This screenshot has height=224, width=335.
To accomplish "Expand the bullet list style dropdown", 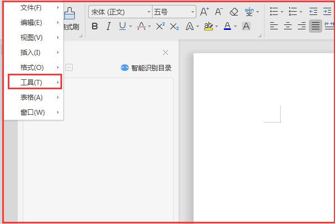I will point(282,12).
